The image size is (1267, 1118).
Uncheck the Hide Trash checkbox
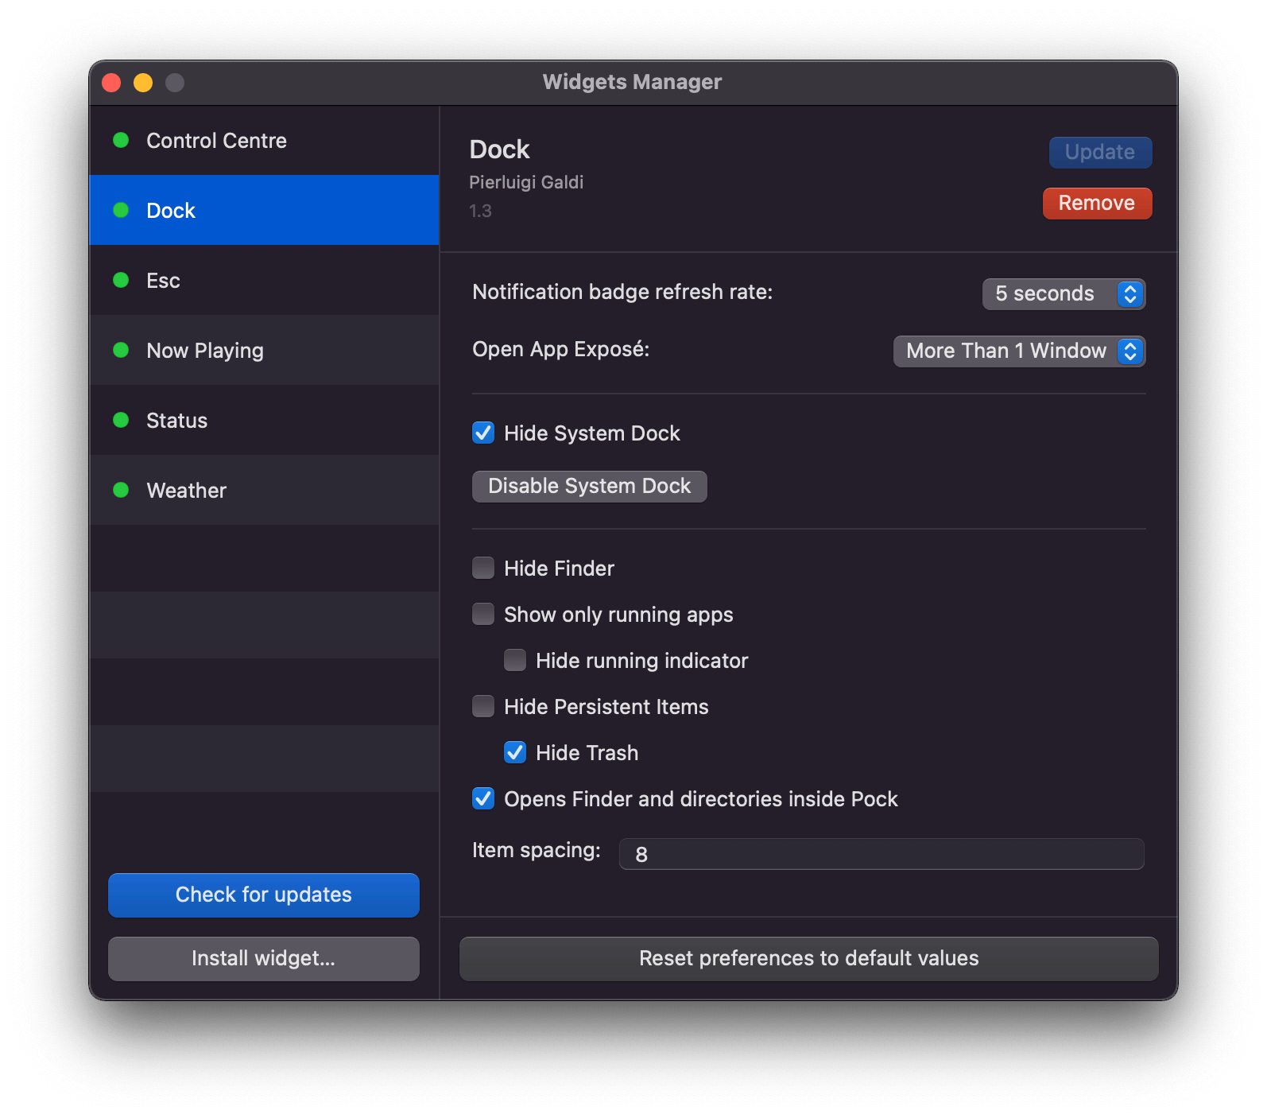tap(515, 752)
